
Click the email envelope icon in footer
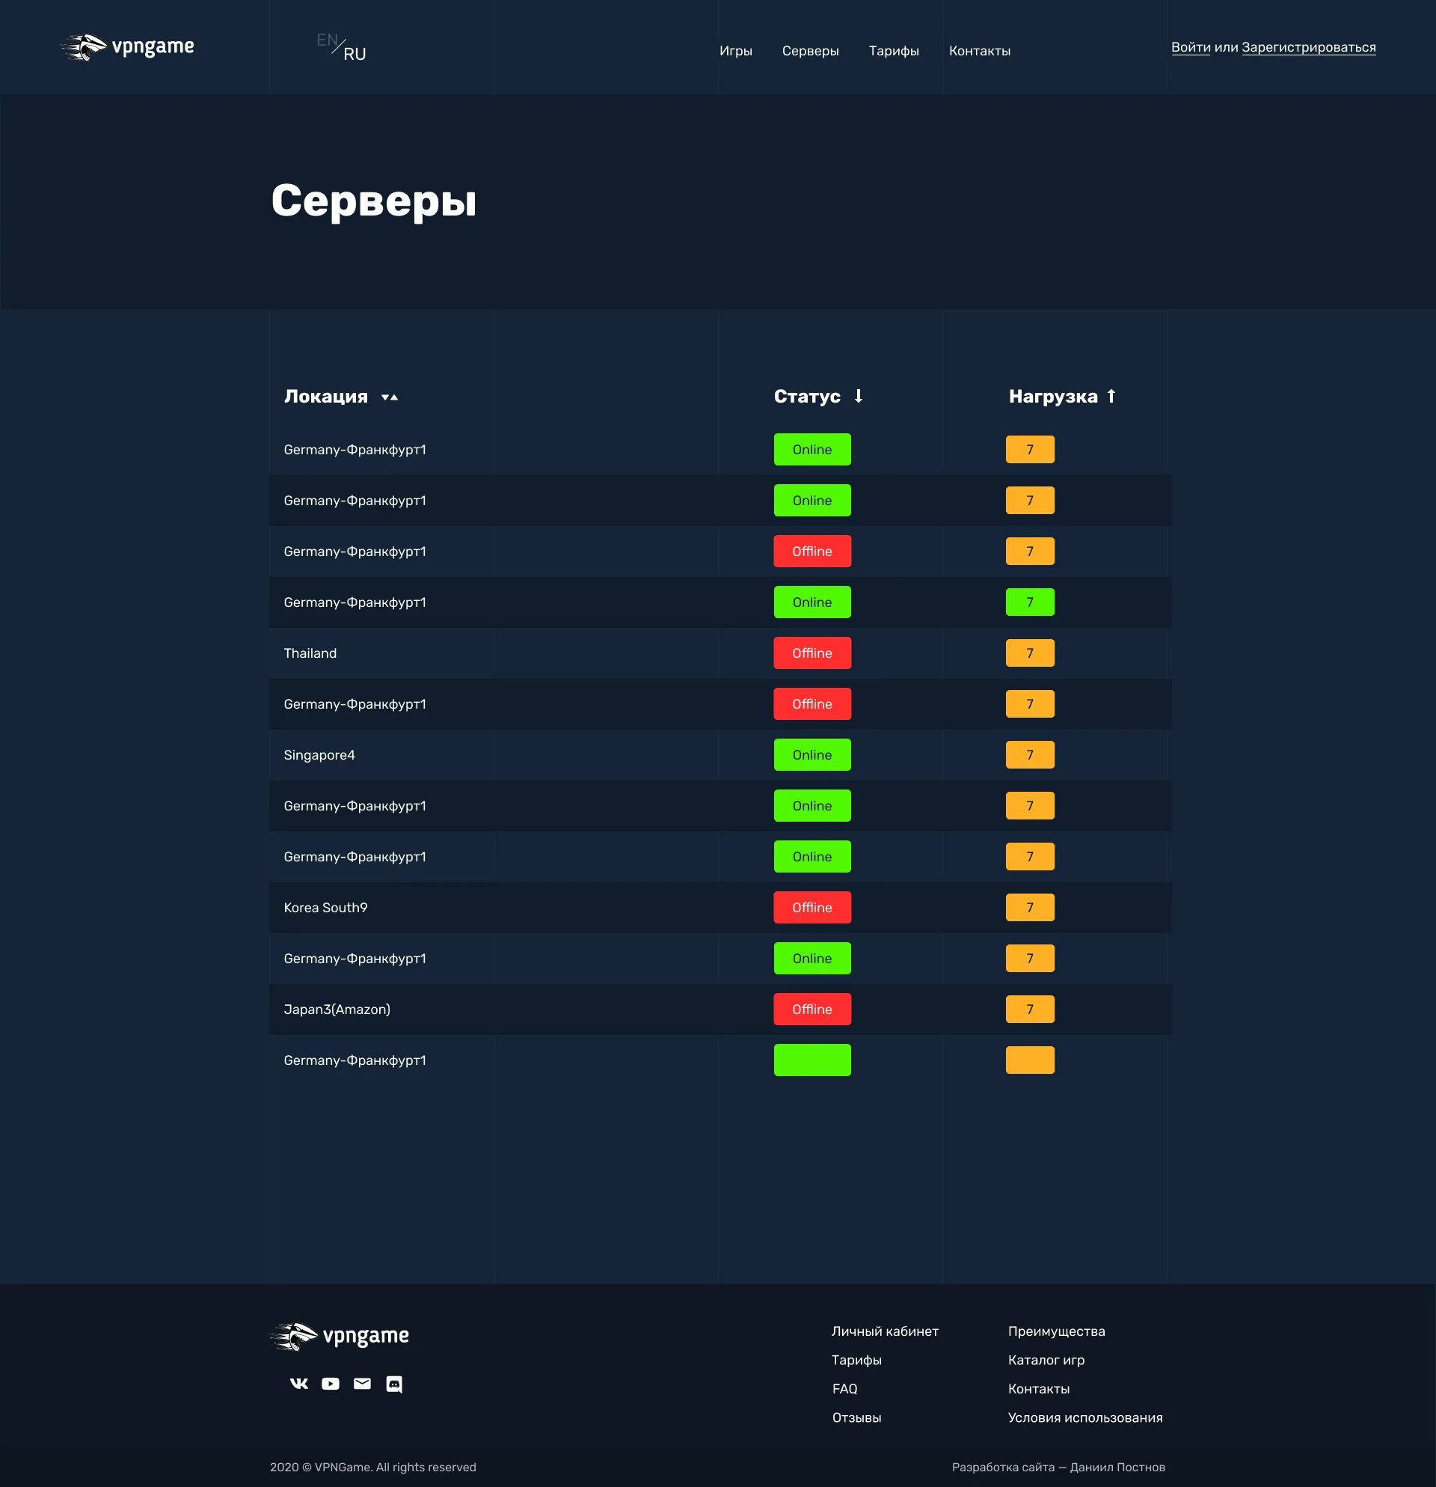[363, 1383]
